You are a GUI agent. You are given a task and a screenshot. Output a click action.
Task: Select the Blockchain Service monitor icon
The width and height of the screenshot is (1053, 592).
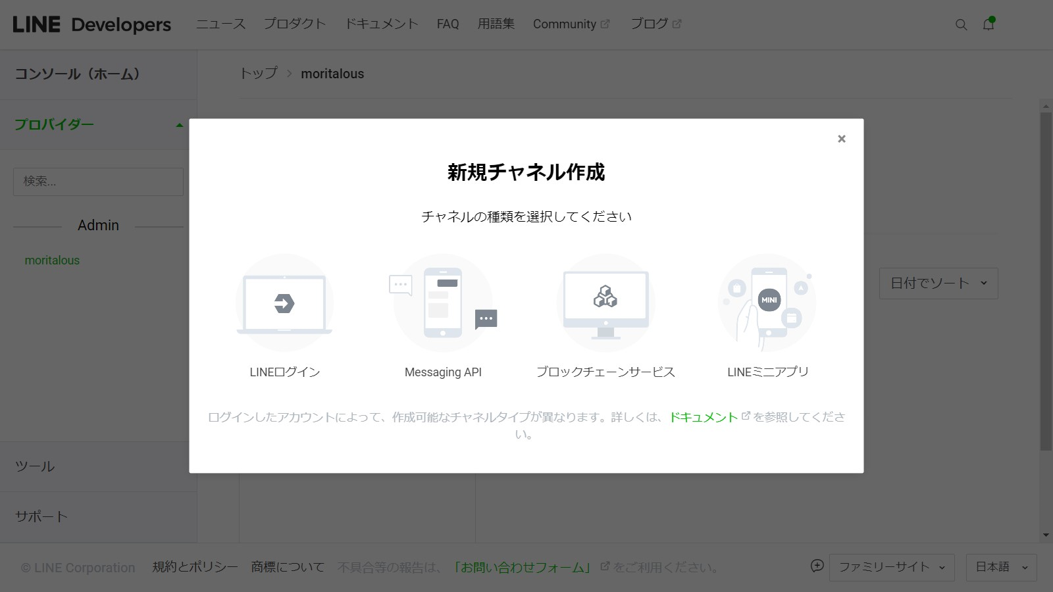[605, 303]
